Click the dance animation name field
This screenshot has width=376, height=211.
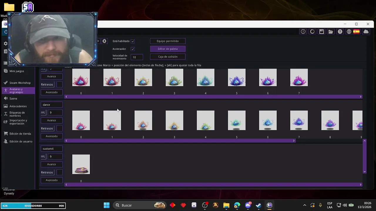click(x=51, y=105)
